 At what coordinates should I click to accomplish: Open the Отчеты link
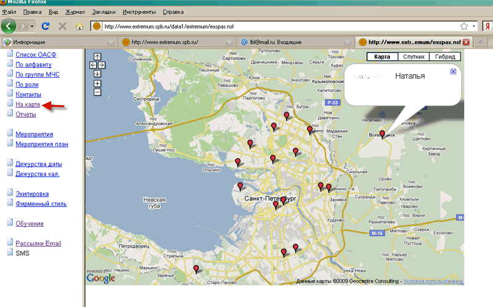pos(26,114)
